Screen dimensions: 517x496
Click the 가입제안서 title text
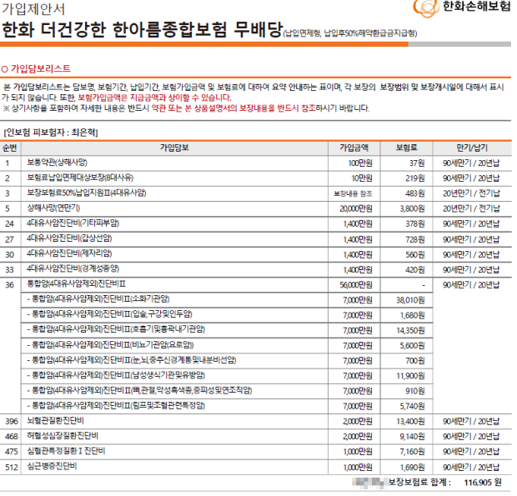coord(33,9)
